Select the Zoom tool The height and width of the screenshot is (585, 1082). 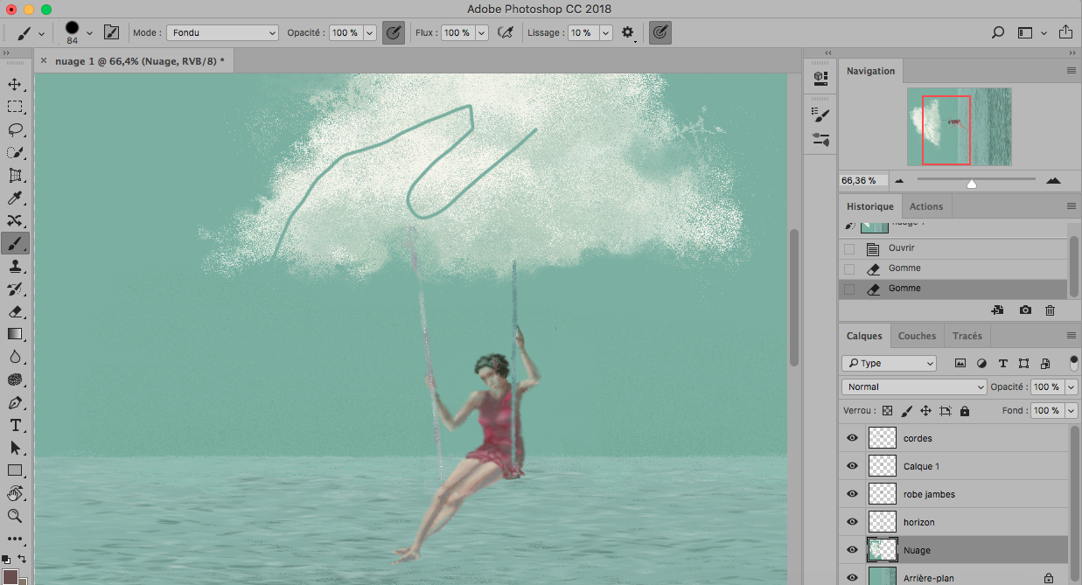click(x=15, y=516)
